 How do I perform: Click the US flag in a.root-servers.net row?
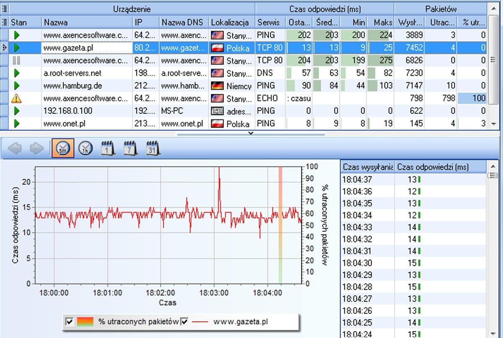217,73
